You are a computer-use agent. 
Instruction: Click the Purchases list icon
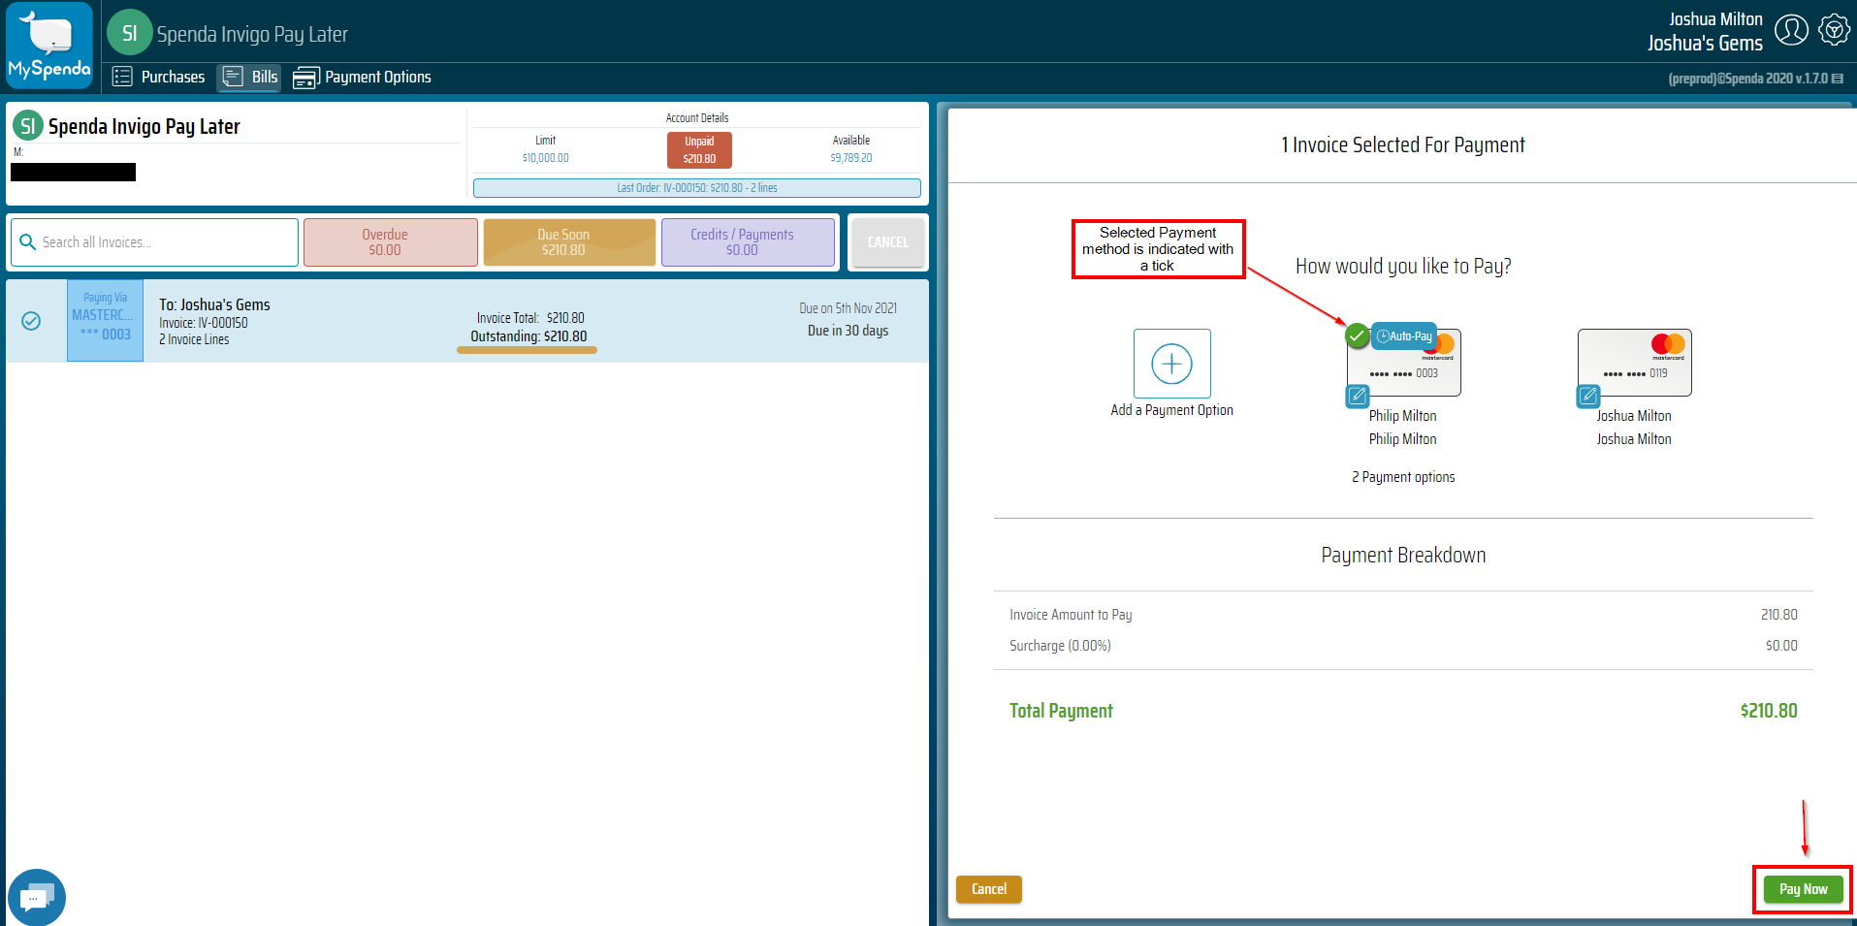[122, 77]
